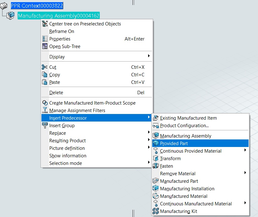Expand the Replace submenu arrow

coord(149,132)
